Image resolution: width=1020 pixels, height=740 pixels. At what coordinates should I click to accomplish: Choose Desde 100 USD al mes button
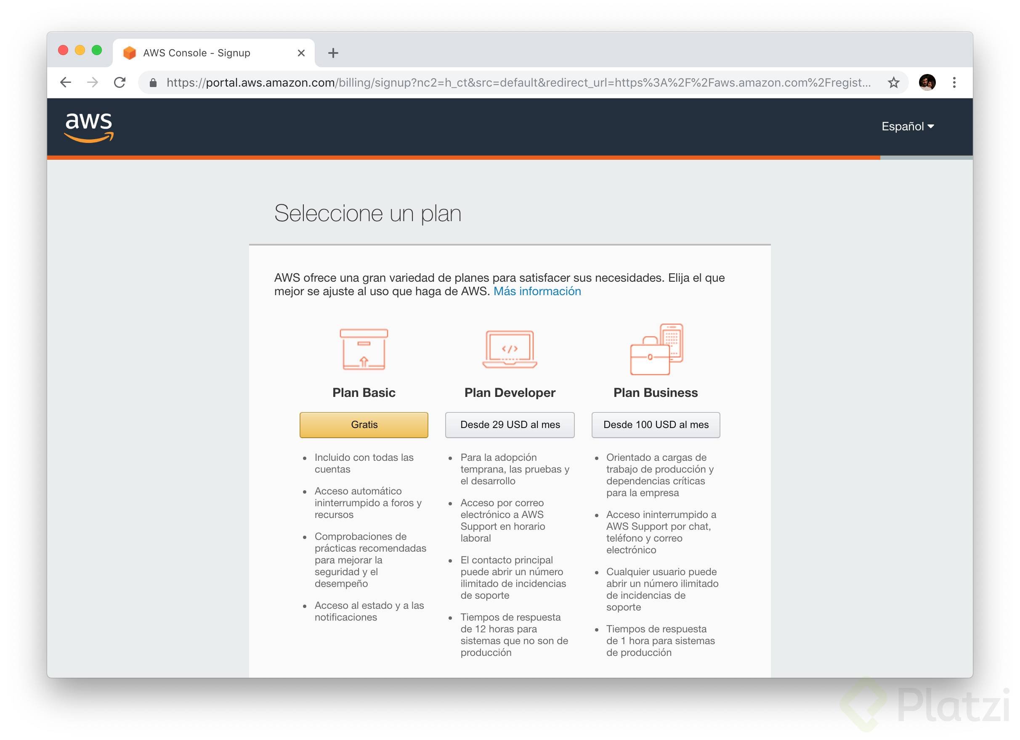point(656,425)
